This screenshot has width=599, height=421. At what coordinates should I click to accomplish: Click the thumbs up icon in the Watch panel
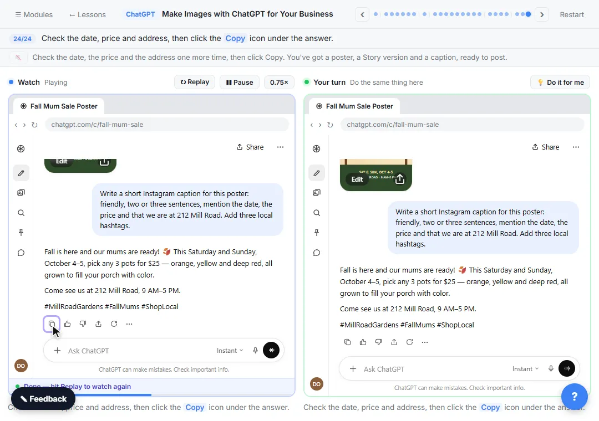(x=68, y=324)
